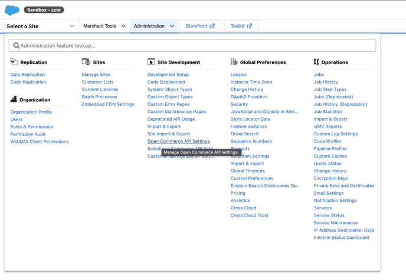Open System Object Types
Viewport: 406px width, 280px height.
point(169,89)
